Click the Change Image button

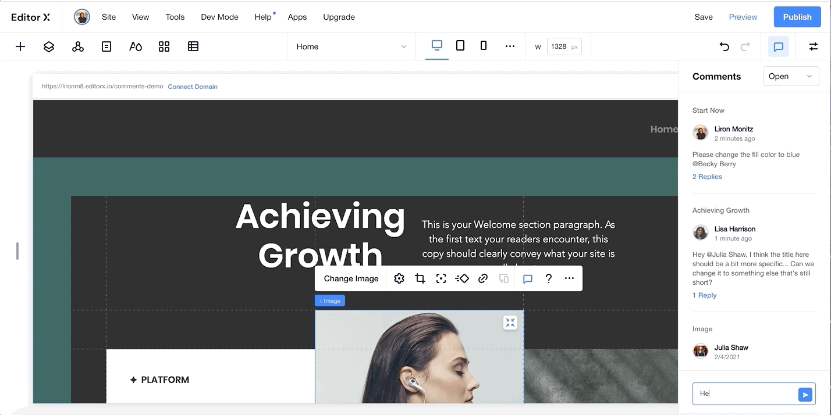(x=351, y=278)
